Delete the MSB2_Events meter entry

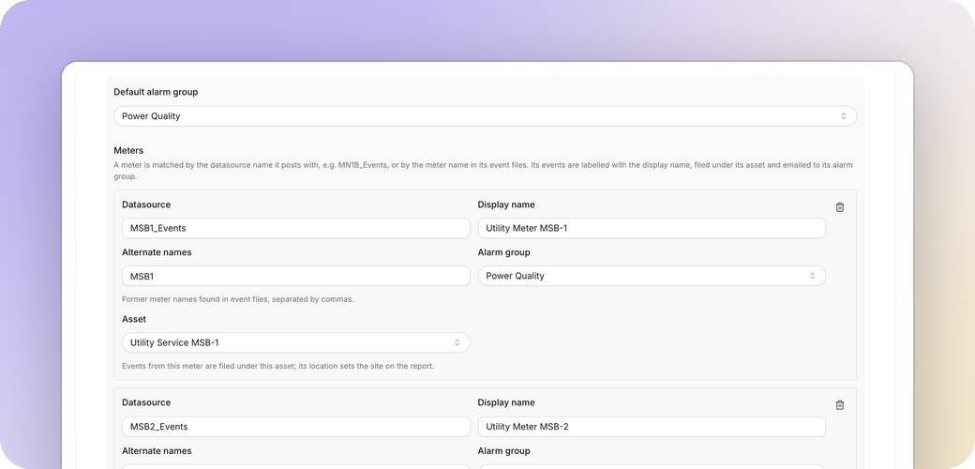click(839, 405)
